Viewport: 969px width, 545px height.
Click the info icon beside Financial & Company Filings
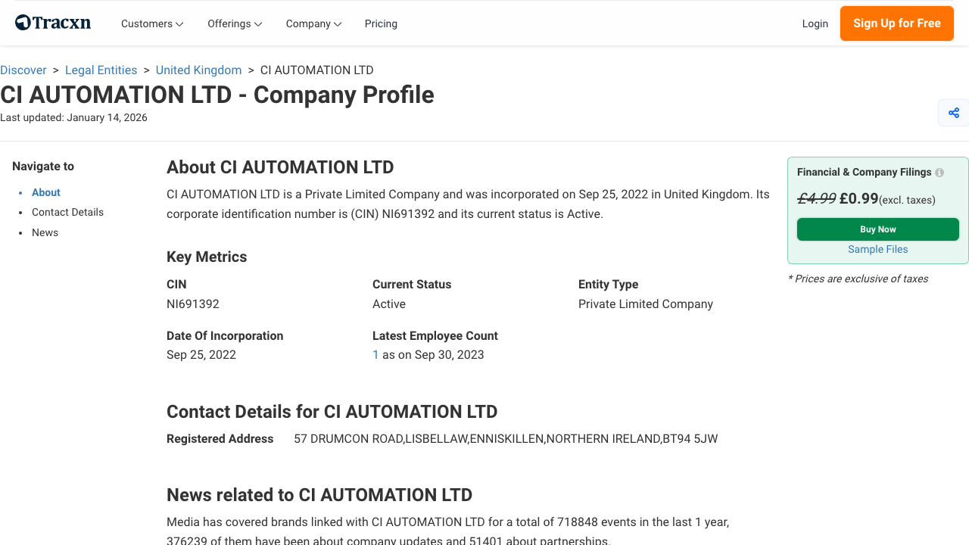pyautogui.click(x=939, y=173)
